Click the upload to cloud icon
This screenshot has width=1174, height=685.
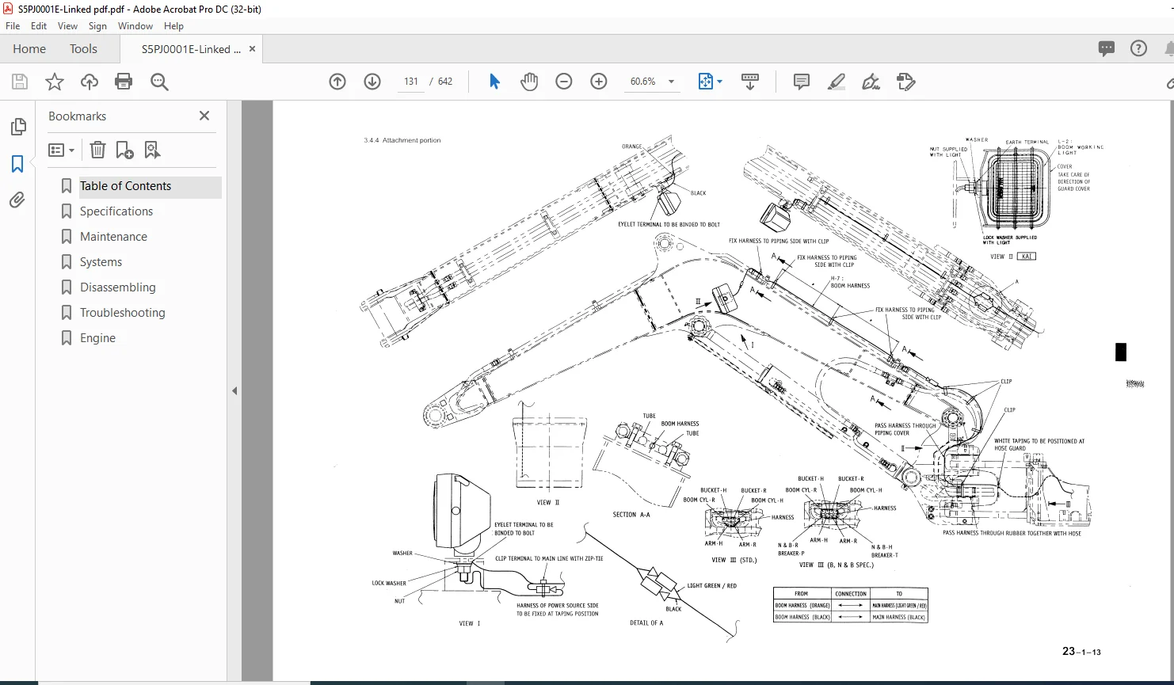tap(90, 82)
